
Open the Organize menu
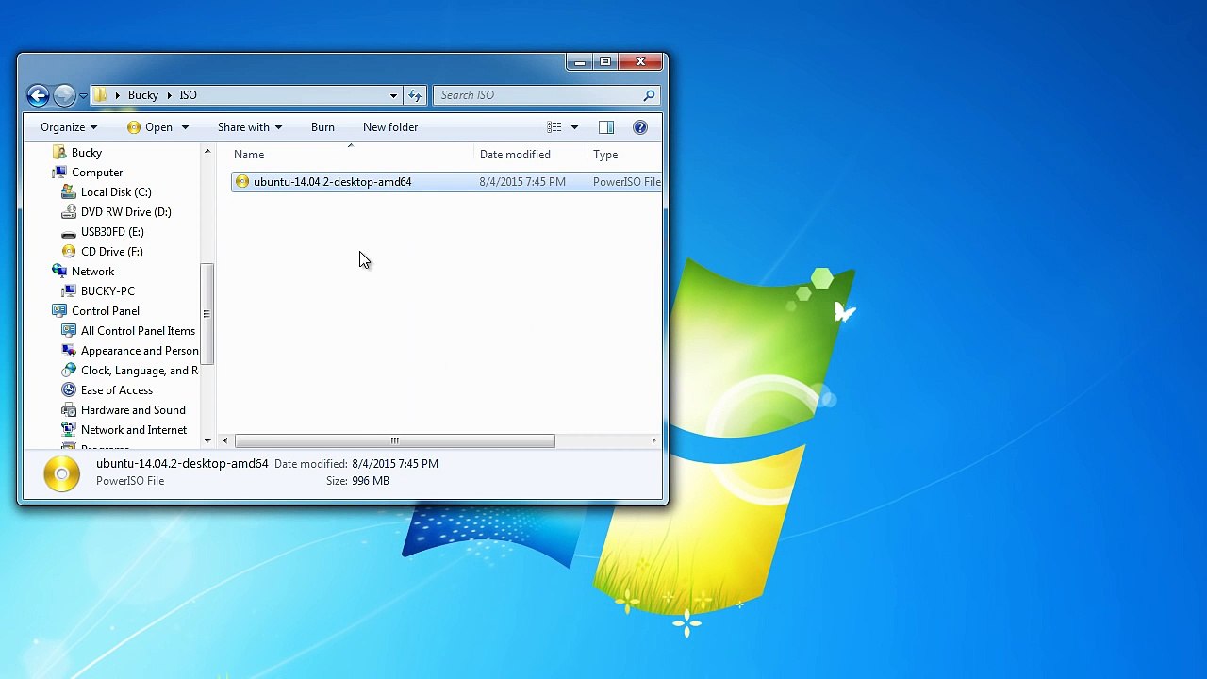[68, 127]
